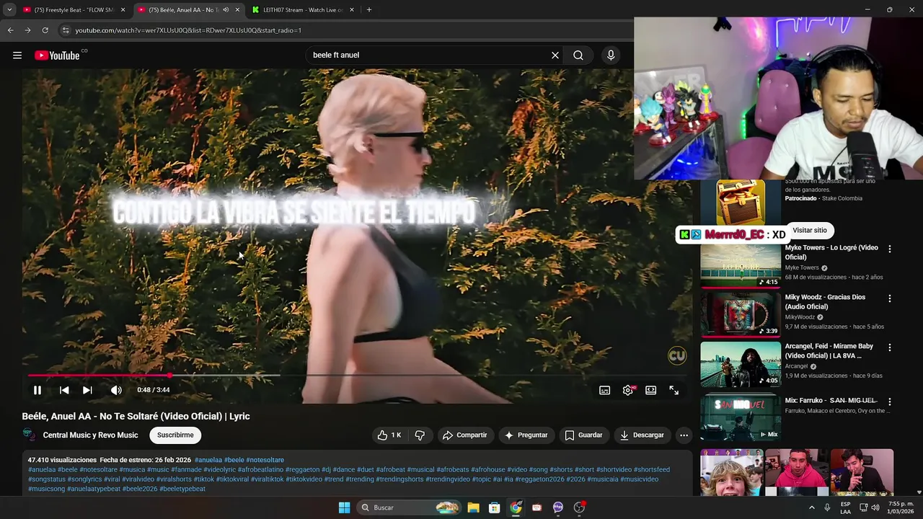Download video with Descargar
Screen dimensions: 923x519
(642, 435)
